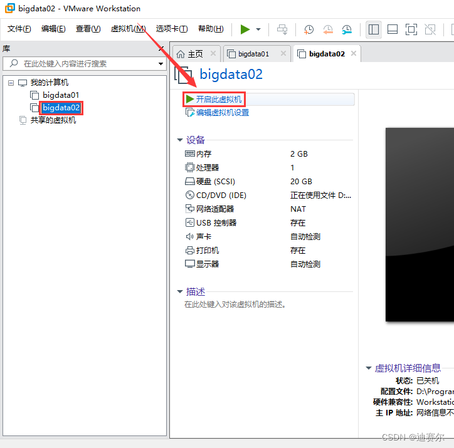
Task: Open the 虚拟机(M) menu
Action: (129, 29)
